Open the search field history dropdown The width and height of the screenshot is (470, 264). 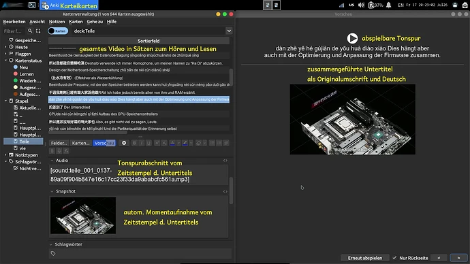click(229, 31)
